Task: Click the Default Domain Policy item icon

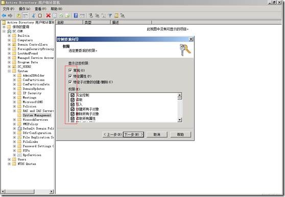Action: tap(19, 128)
